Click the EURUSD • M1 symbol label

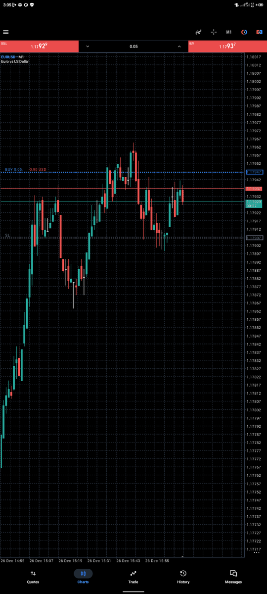tap(12, 57)
